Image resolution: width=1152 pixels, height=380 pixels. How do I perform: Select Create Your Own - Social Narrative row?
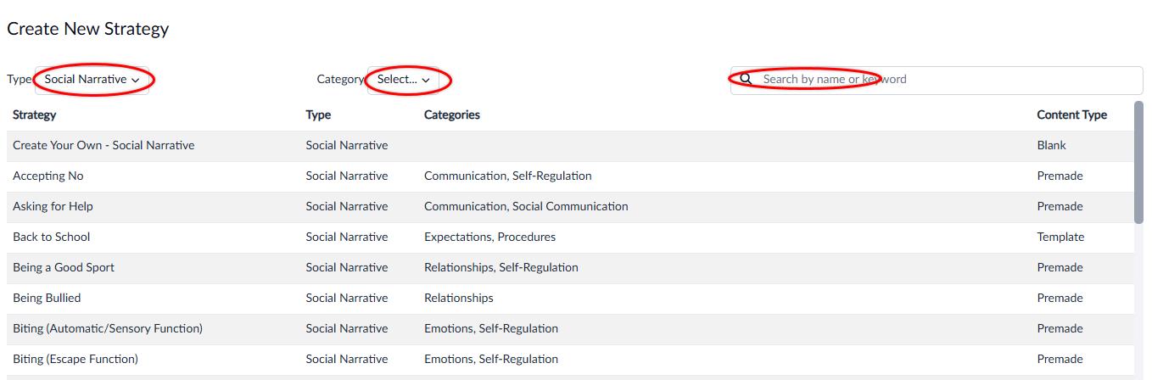coord(570,146)
